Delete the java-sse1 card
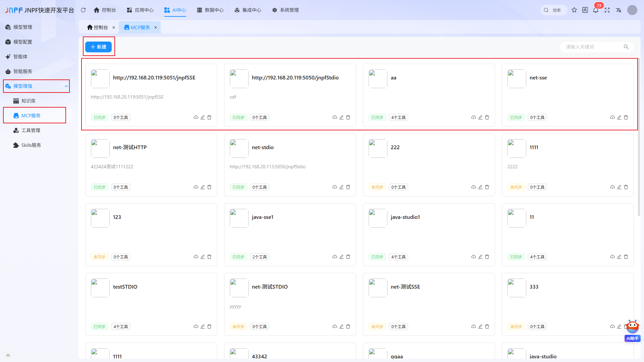This screenshot has width=644, height=362. 348,257
